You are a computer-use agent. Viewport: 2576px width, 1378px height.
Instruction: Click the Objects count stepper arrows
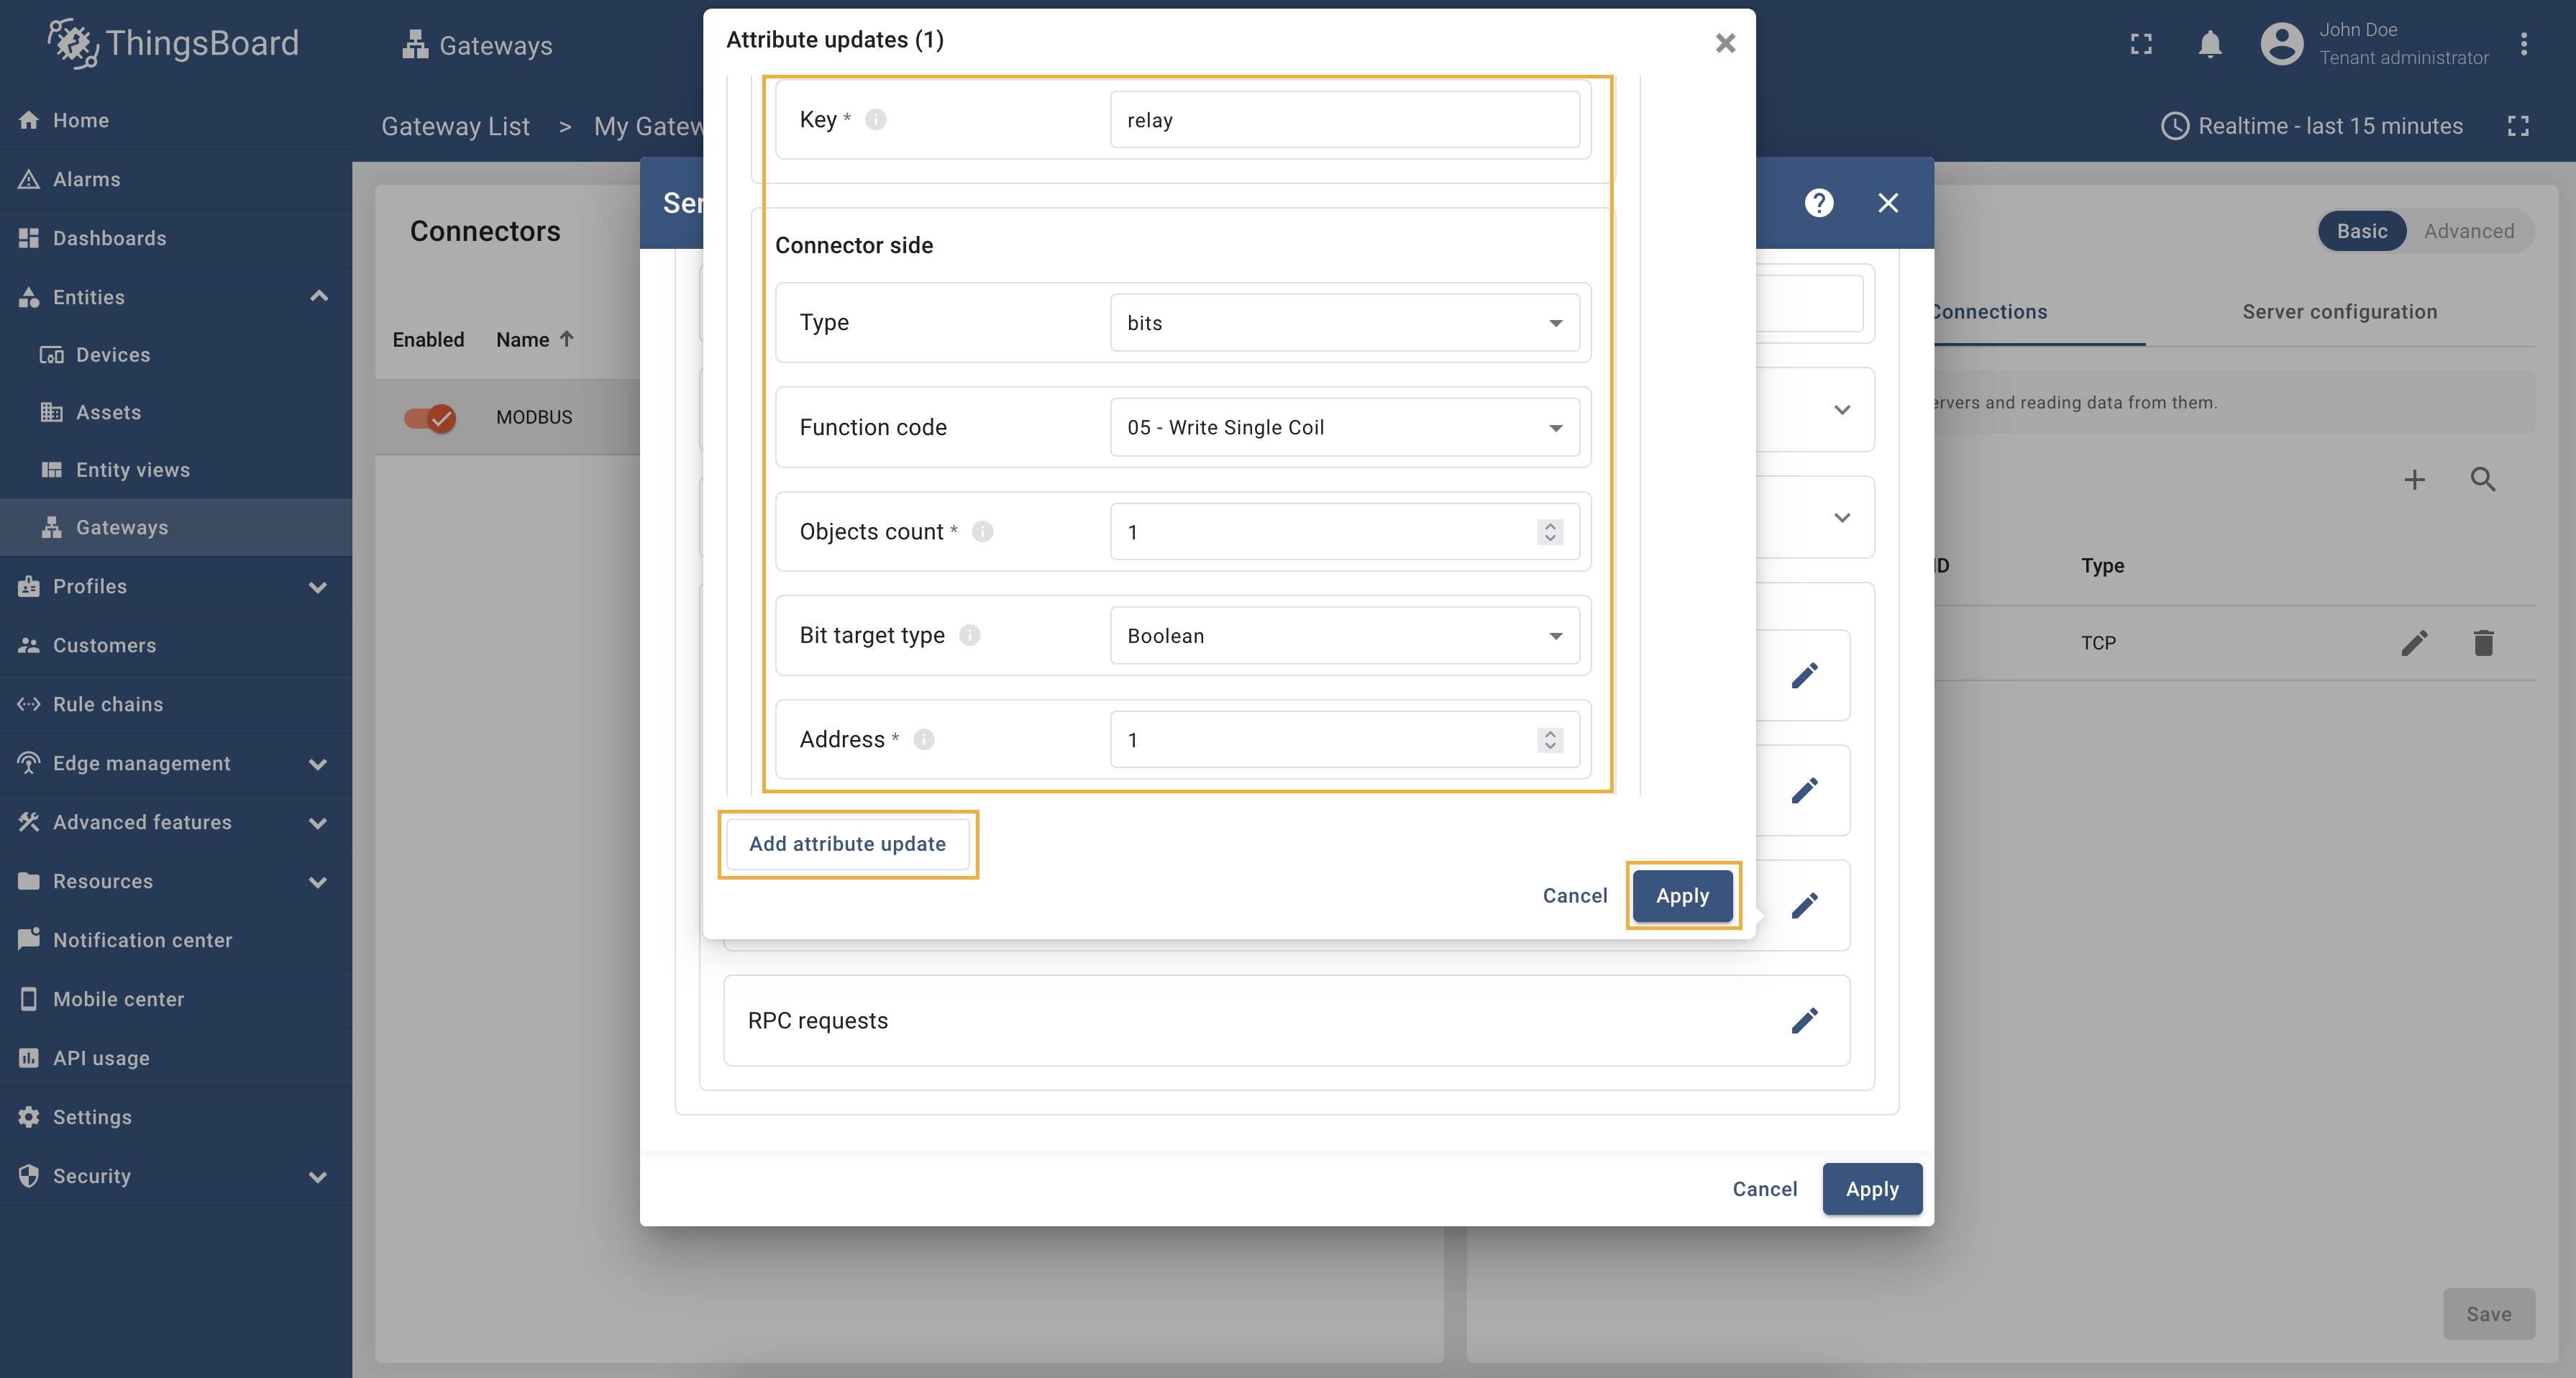point(1550,531)
